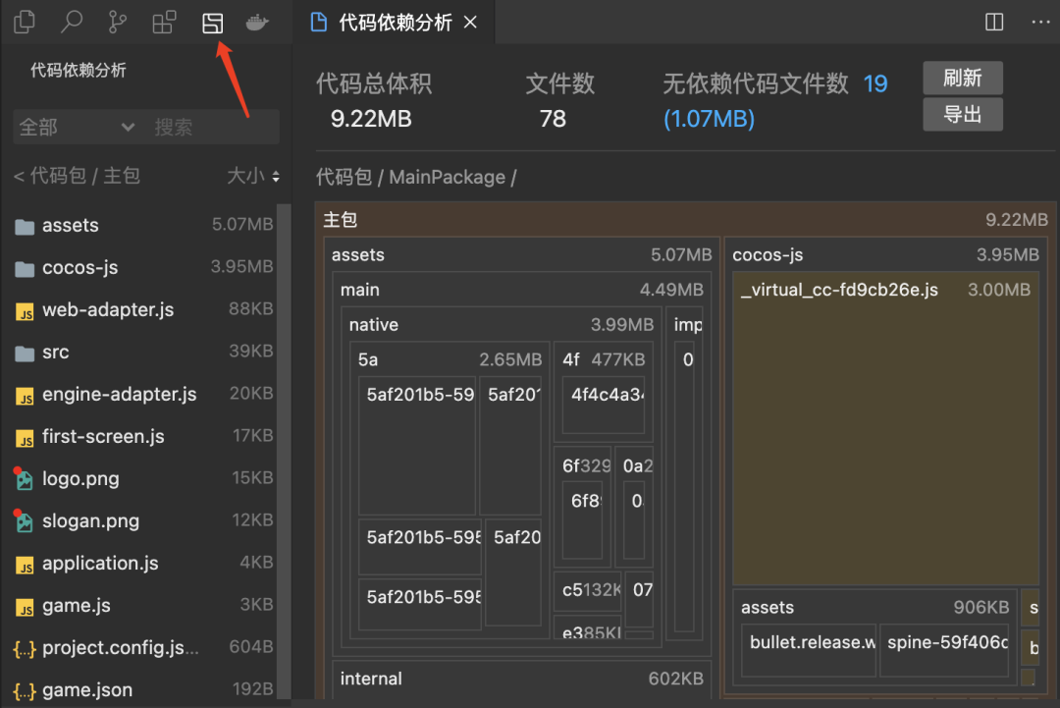Click the assets folder icon
Image resolution: width=1060 pixels, height=708 pixels.
pyautogui.click(x=25, y=227)
